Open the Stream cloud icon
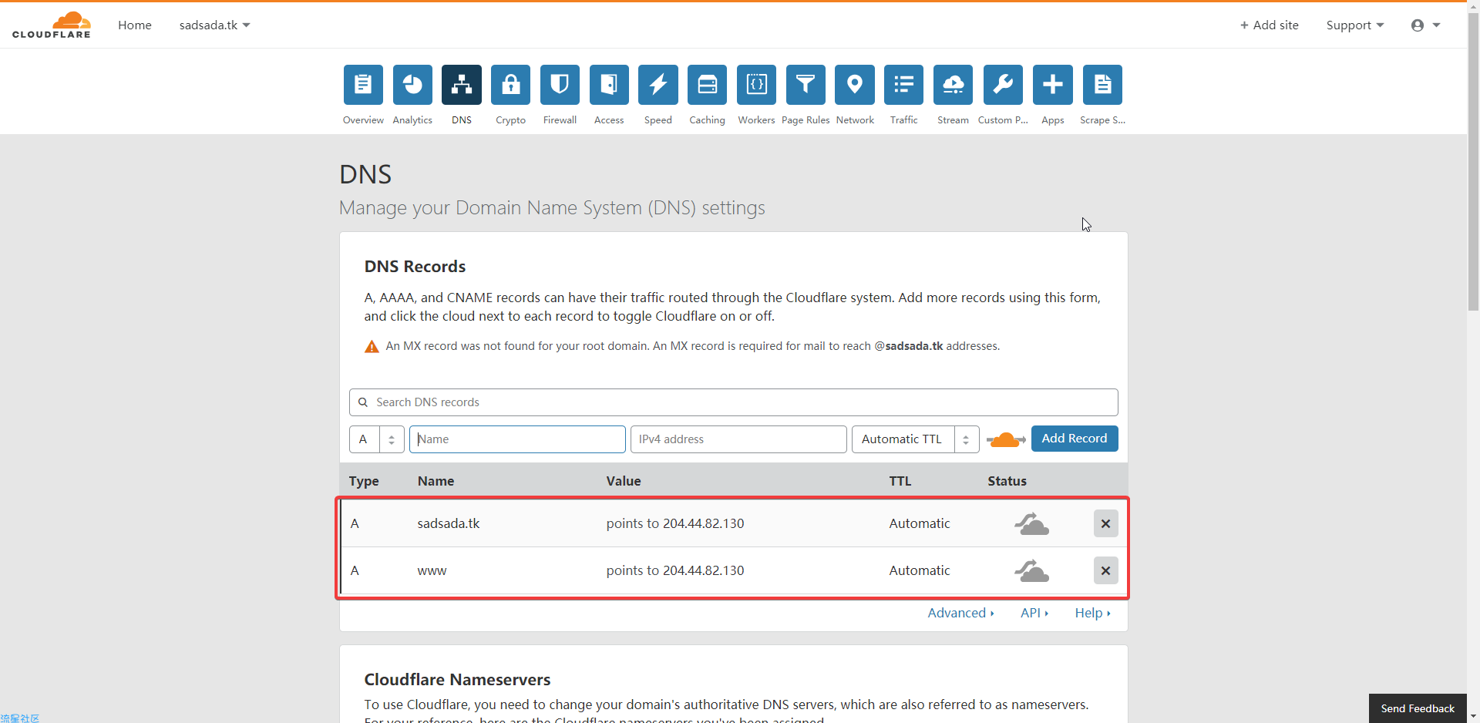 pyautogui.click(x=954, y=85)
